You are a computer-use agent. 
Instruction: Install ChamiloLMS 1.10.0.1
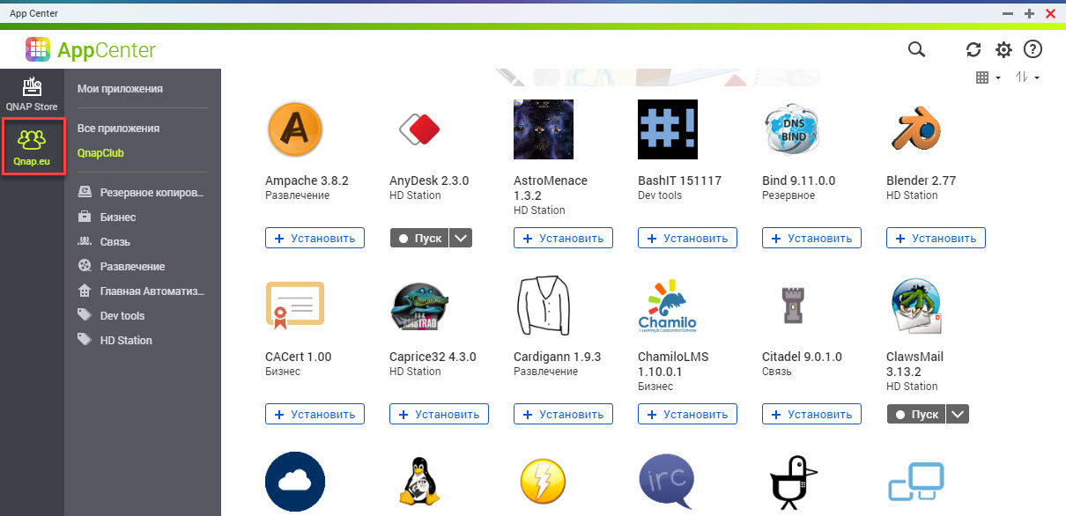(687, 414)
